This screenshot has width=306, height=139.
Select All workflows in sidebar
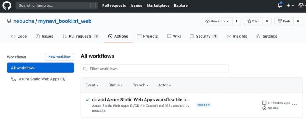tap(41, 68)
